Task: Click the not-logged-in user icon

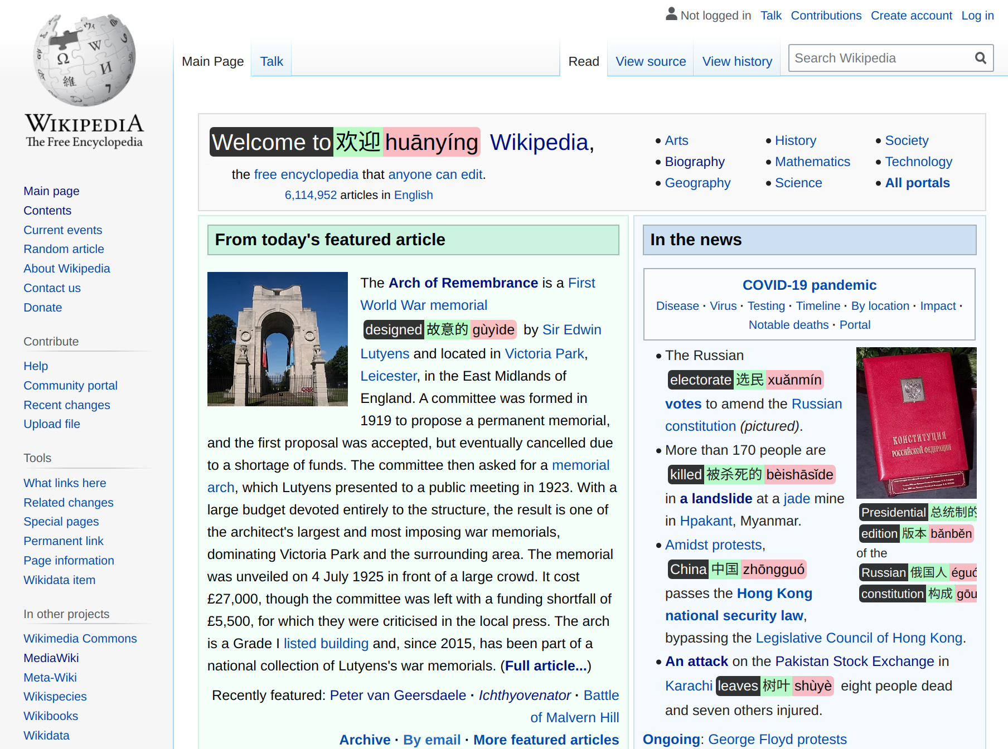Action: pyautogui.click(x=671, y=14)
